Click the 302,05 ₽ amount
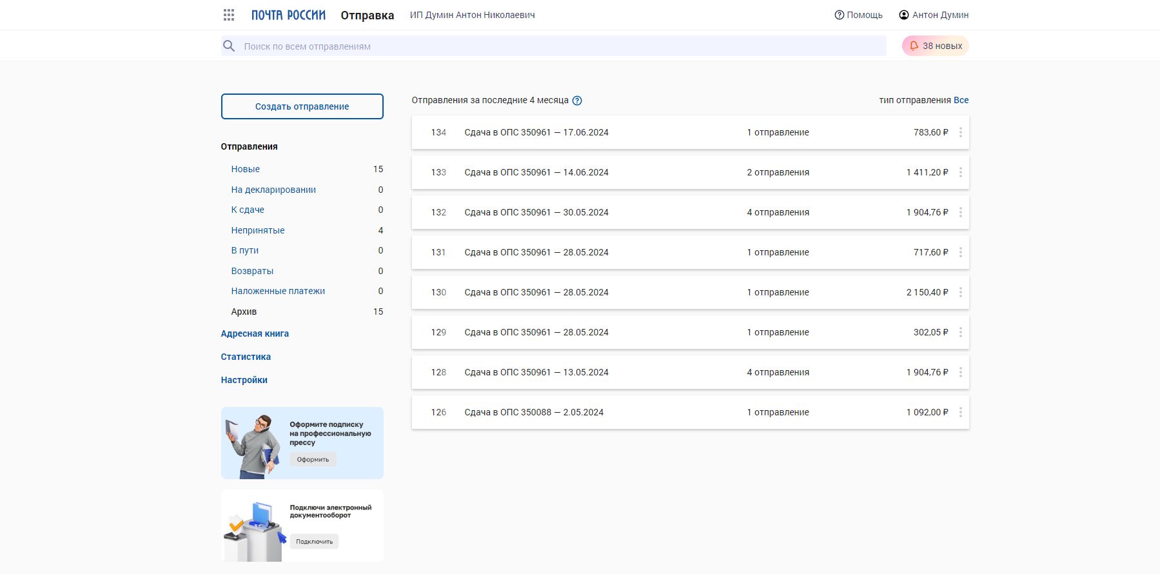This screenshot has width=1160, height=574. (930, 332)
